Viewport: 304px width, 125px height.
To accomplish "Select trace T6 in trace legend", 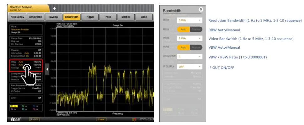I will coord(35,109).
